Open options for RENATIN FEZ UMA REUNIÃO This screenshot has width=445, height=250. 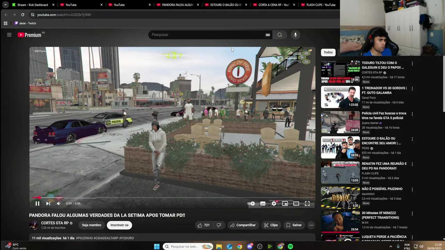[412, 164]
